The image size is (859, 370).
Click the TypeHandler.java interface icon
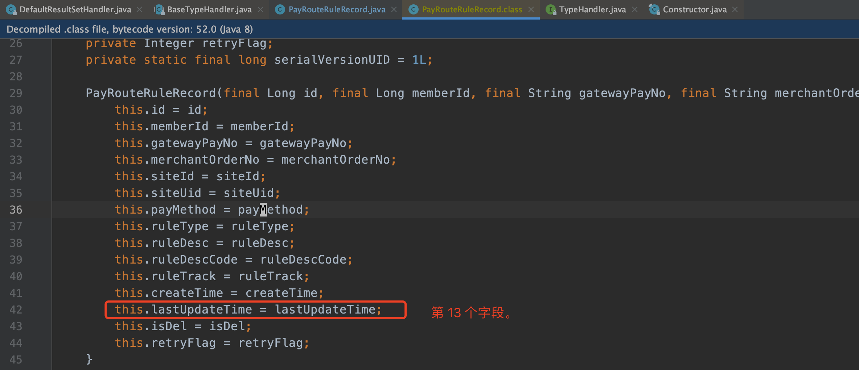tap(551, 10)
